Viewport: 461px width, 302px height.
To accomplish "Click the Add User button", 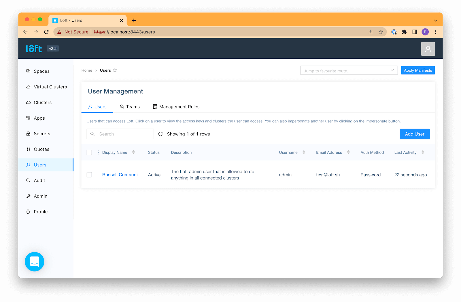I will 414,134.
